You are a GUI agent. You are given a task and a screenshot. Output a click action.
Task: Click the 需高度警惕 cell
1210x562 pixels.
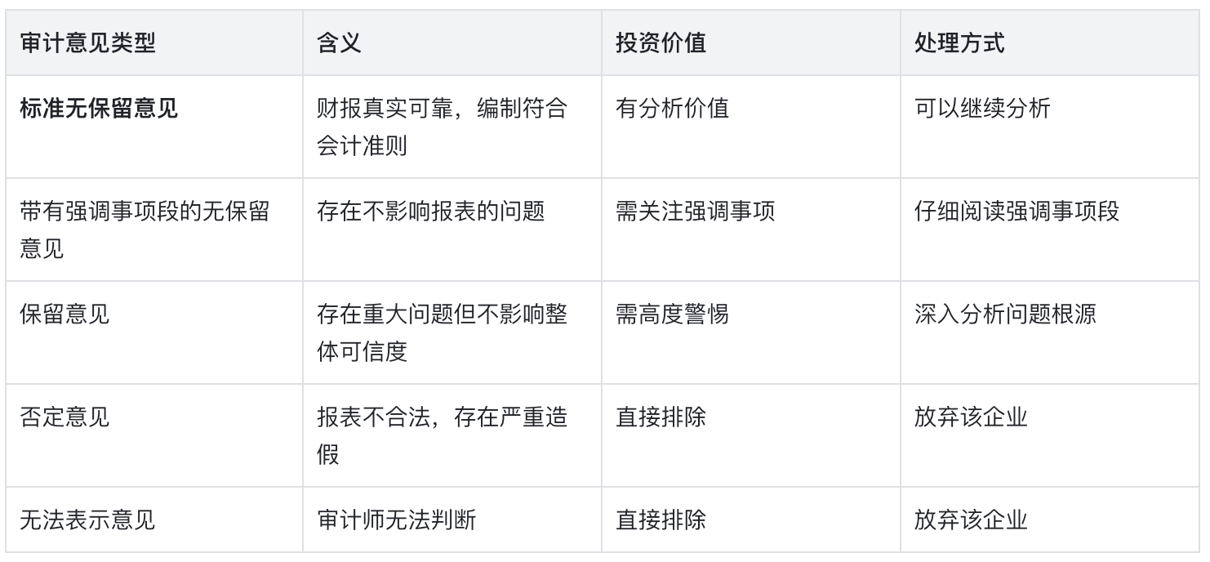[751, 332]
